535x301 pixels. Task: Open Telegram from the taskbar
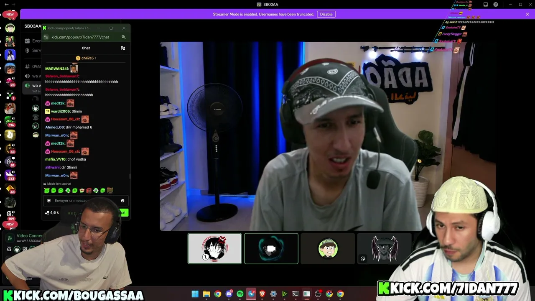251,294
